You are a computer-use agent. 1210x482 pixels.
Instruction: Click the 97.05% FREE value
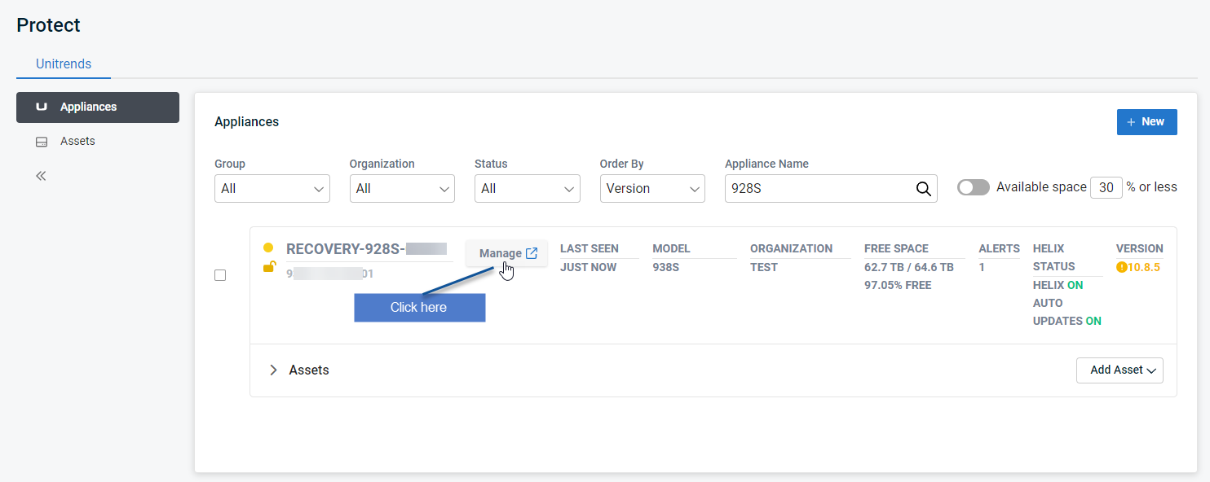point(898,285)
